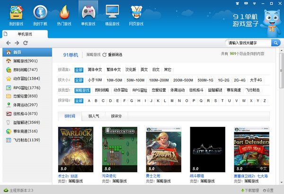Open 下载管理 in status bar
The width and height of the screenshot is (284, 194).
coord(250,190)
